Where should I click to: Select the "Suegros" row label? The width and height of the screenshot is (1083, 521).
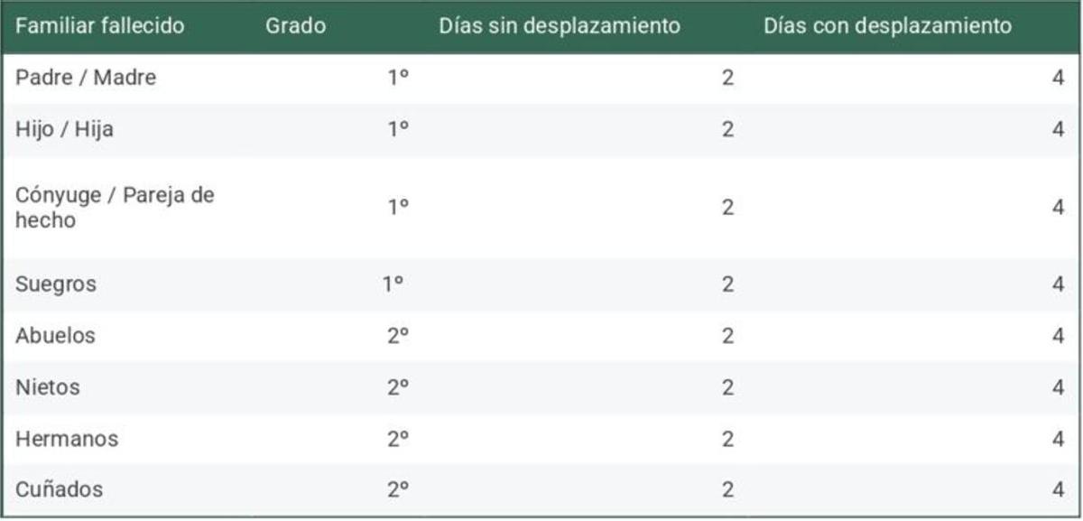[x=56, y=284]
